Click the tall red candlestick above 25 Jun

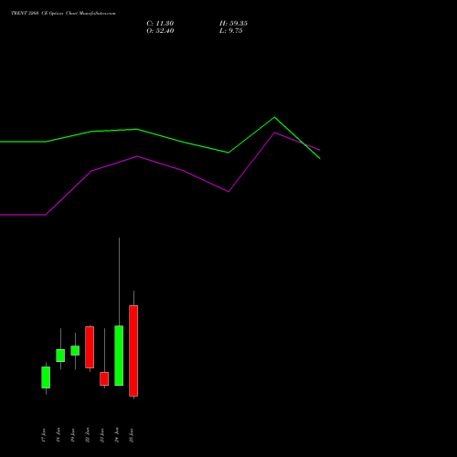(133, 351)
